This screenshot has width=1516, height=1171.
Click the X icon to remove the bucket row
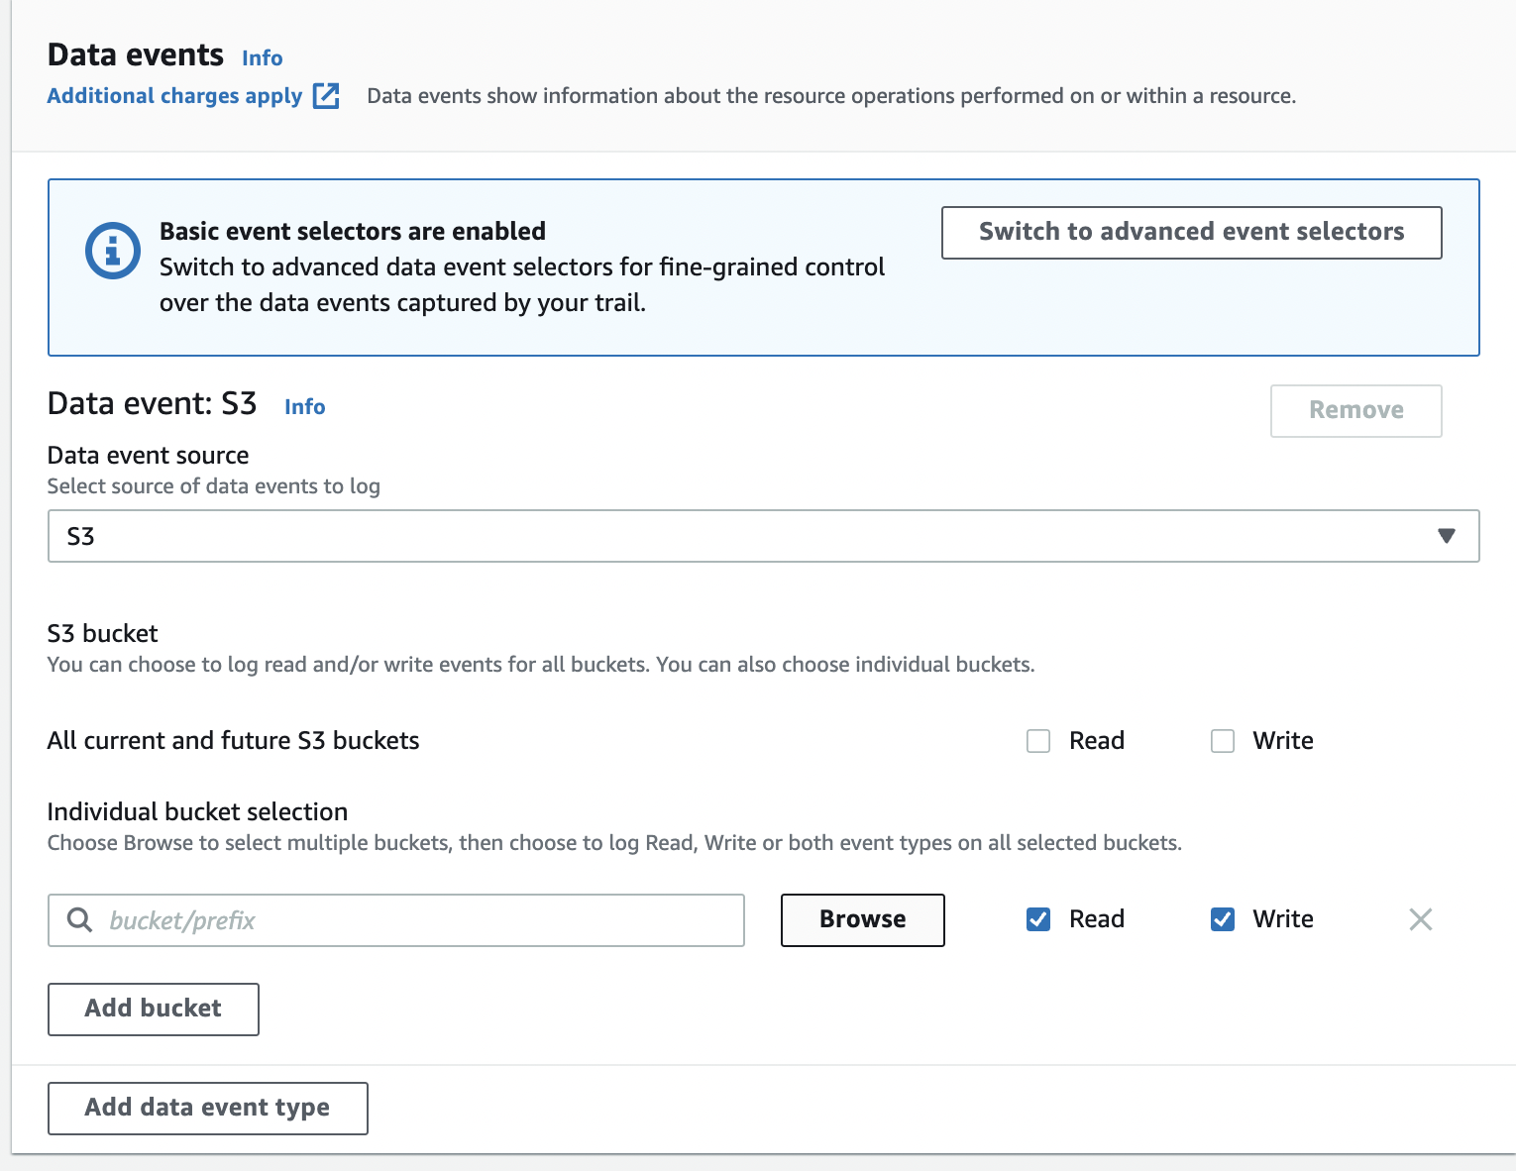pyautogui.click(x=1420, y=919)
